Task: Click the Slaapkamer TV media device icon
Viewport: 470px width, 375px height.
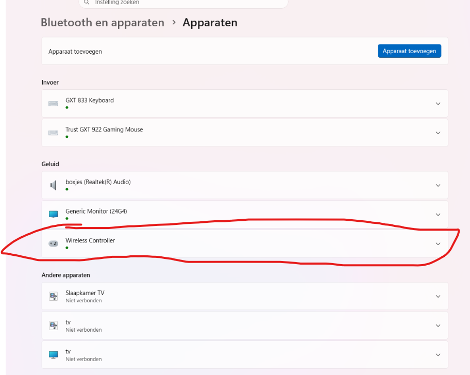Action: (54, 297)
